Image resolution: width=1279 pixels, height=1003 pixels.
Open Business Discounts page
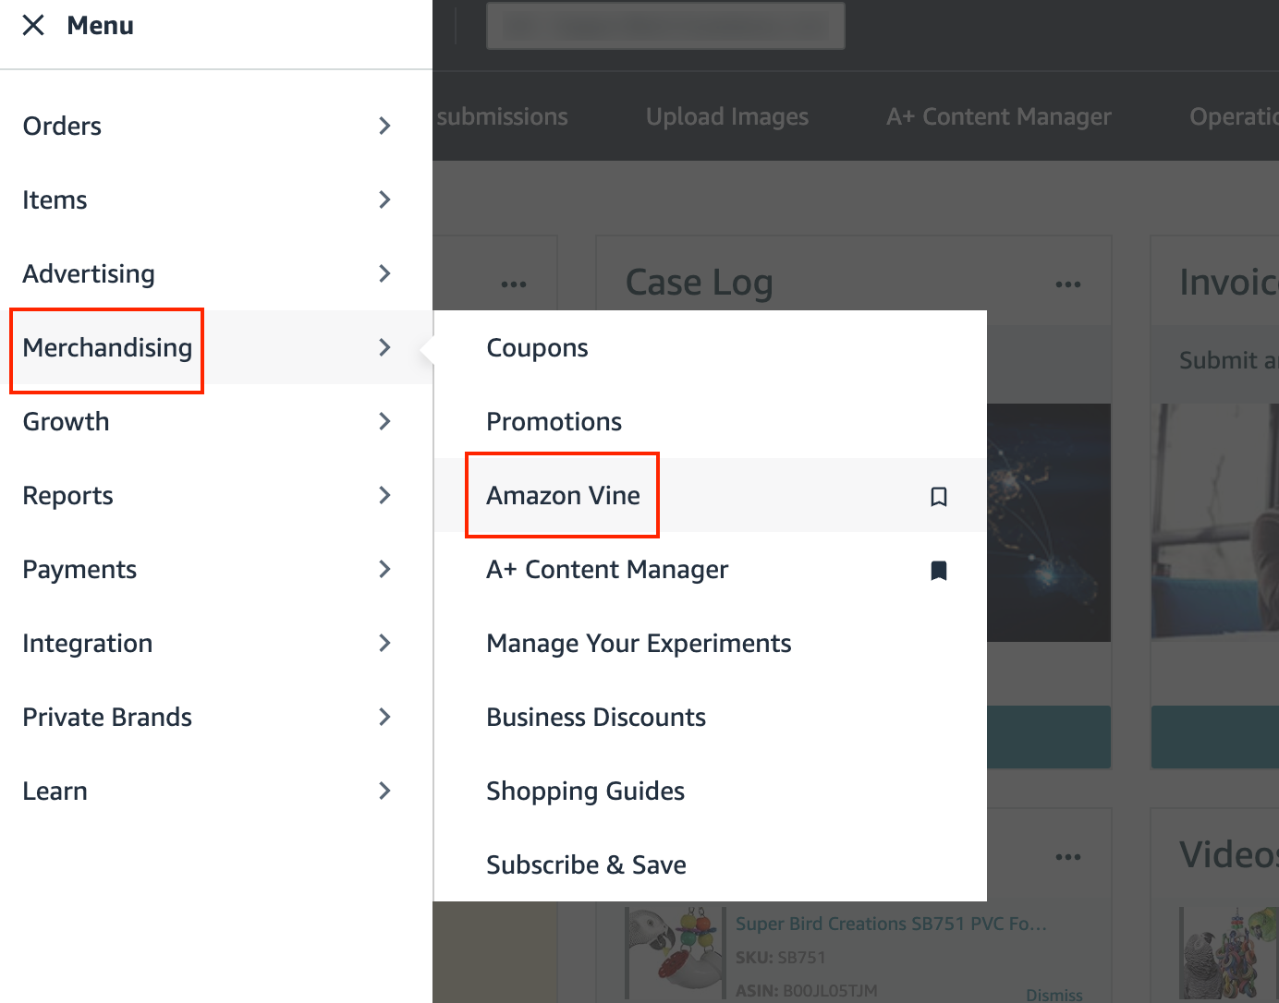pos(596,717)
